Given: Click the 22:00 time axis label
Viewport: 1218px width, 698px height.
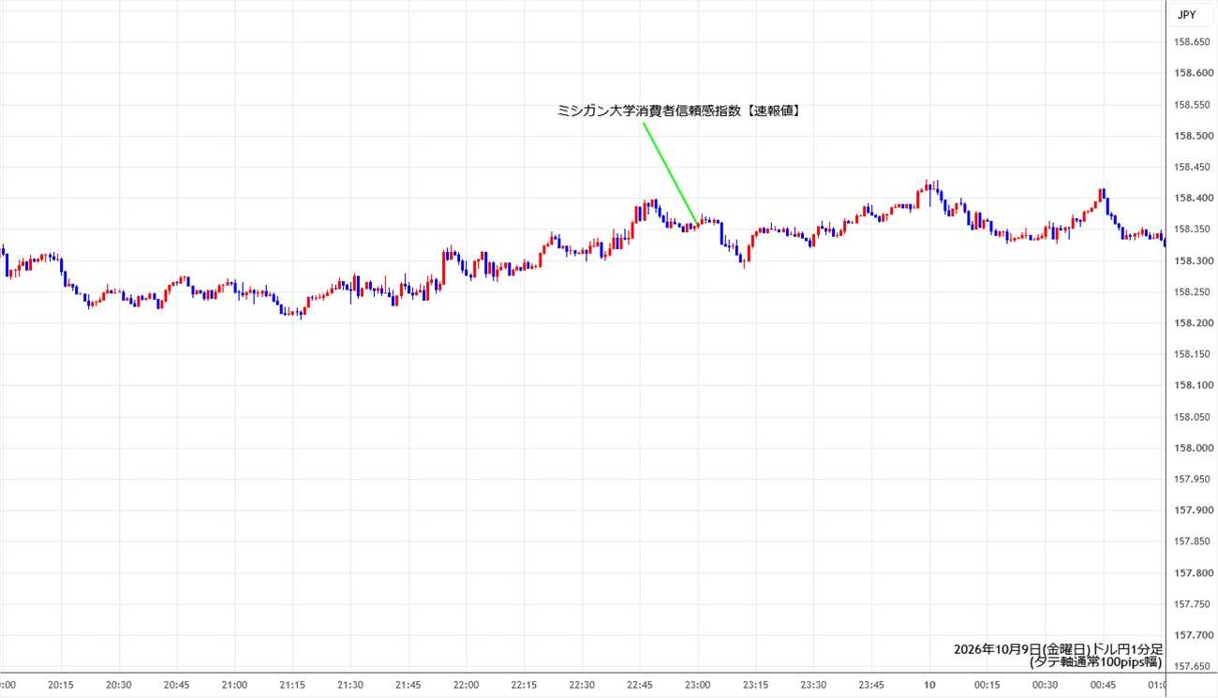Looking at the screenshot, I should coord(467,685).
